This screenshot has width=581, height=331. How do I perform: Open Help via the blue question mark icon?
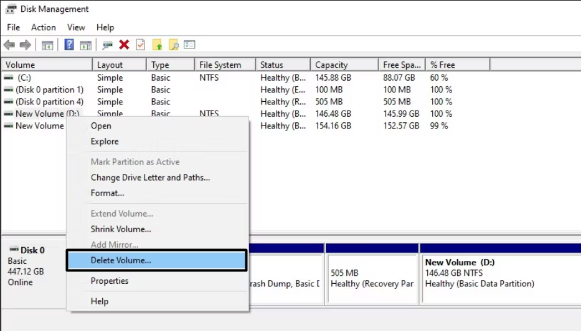tap(69, 45)
